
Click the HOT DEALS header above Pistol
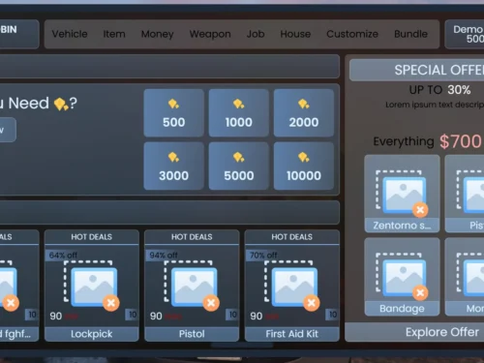pyautogui.click(x=192, y=237)
